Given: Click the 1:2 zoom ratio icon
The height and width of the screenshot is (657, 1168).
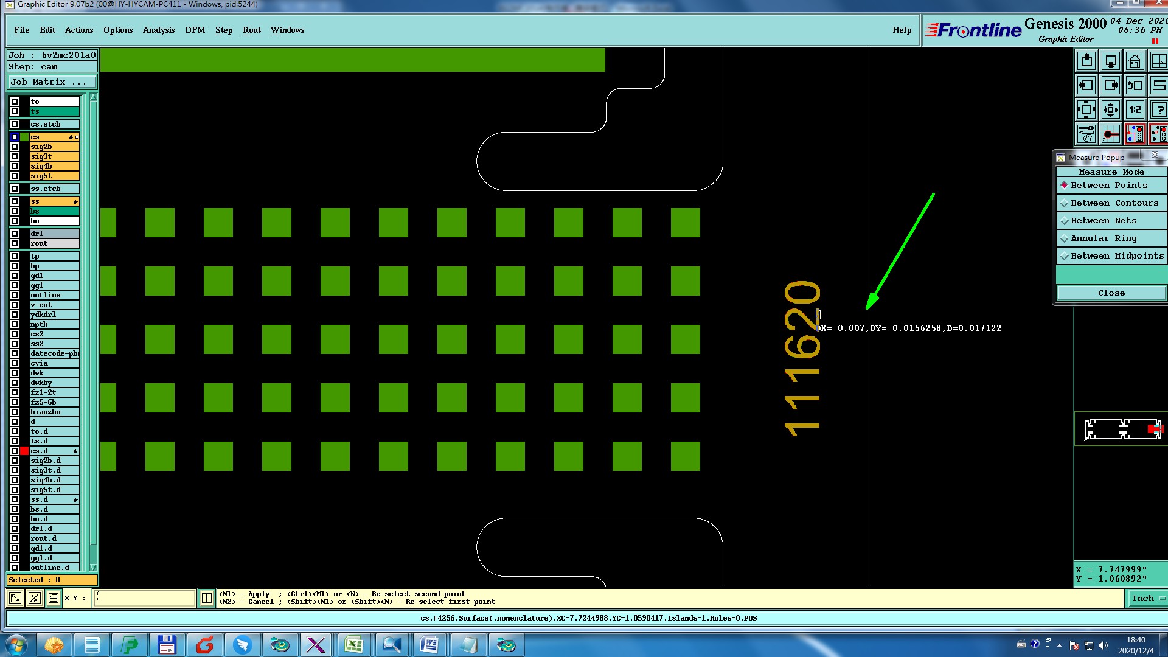Looking at the screenshot, I should point(1135,110).
